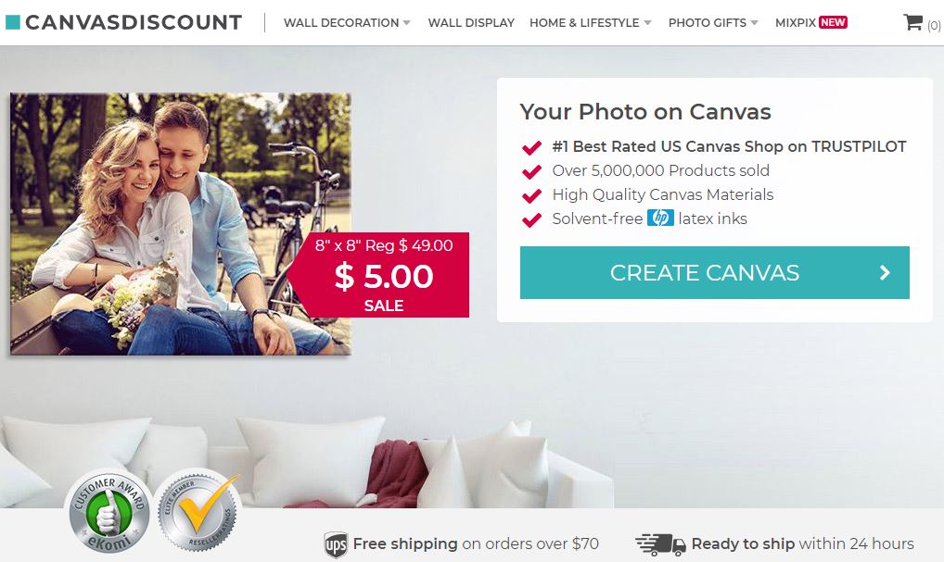Viewport: 944px width, 562px height.
Task: Click the fast delivery truck icon
Action: (x=660, y=544)
